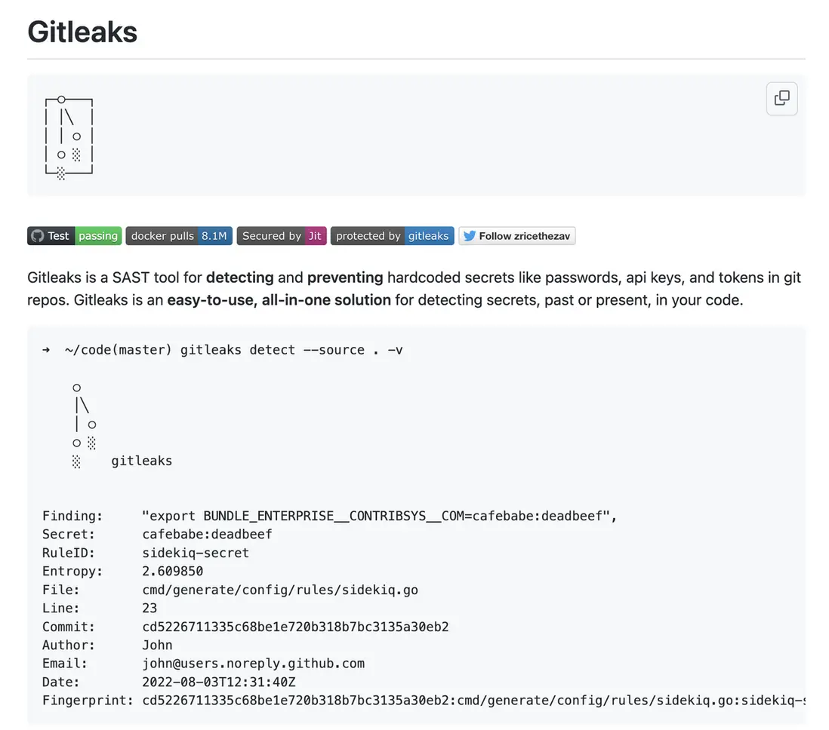Click the file path cmd/generate/config/rules/sidekiq.go
Image resolution: width=829 pixels, height=730 pixels.
(279, 590)
